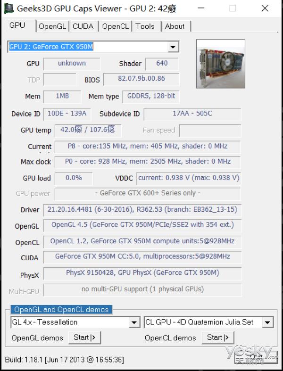The image size is (283, 371).
Task: Click the BIOS label
Action: (x=92, y=80)
